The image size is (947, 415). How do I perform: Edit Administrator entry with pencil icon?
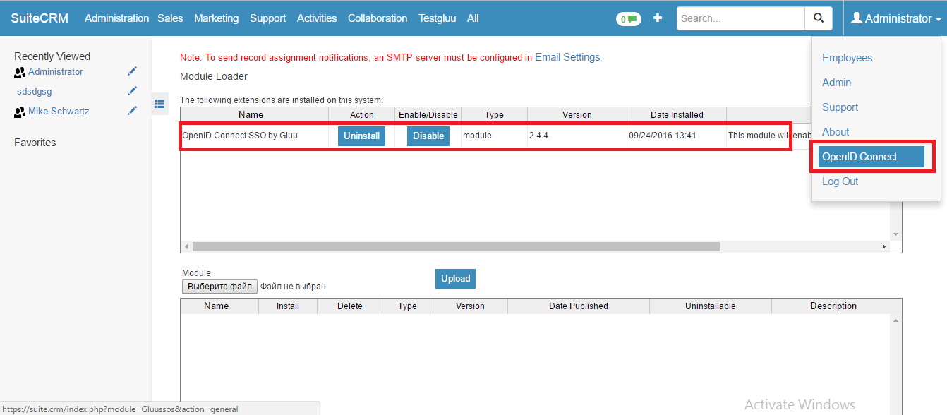132,71
